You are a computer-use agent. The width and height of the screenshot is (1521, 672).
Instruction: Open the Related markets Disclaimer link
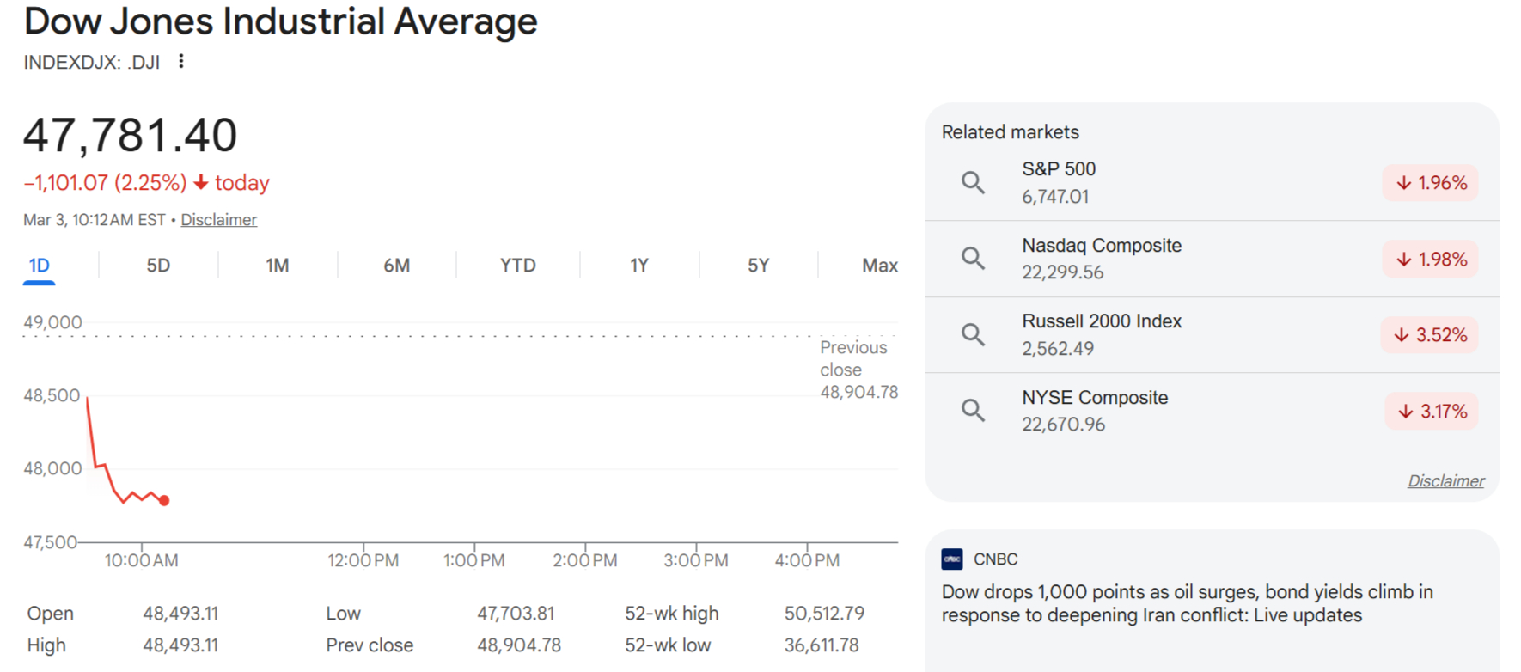[x=1445, y=481]
